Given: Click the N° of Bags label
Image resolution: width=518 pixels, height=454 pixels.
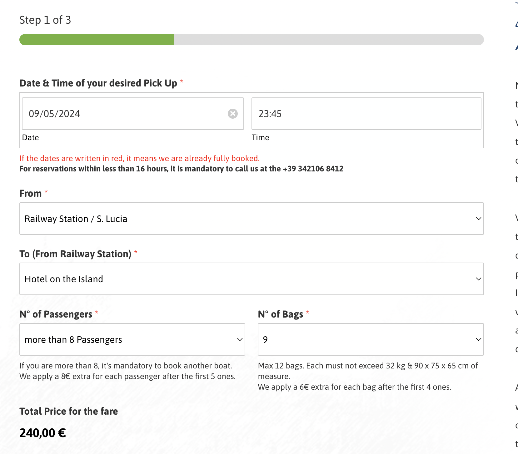Looking at the screenshot, I should click(x=281, y=314).
